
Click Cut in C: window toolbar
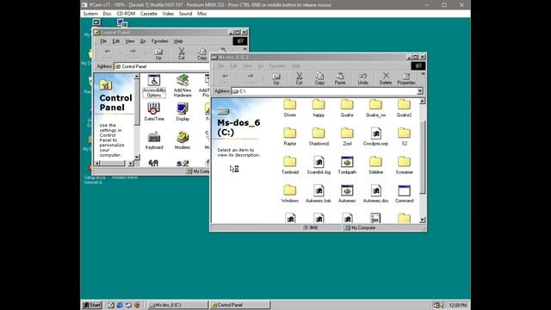click(299, 78)
